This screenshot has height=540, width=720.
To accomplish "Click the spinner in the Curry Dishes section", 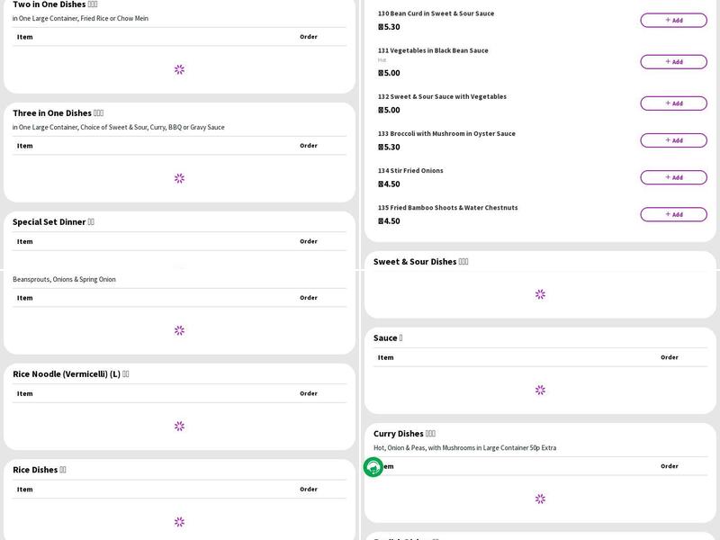I will tap(540, 499).
